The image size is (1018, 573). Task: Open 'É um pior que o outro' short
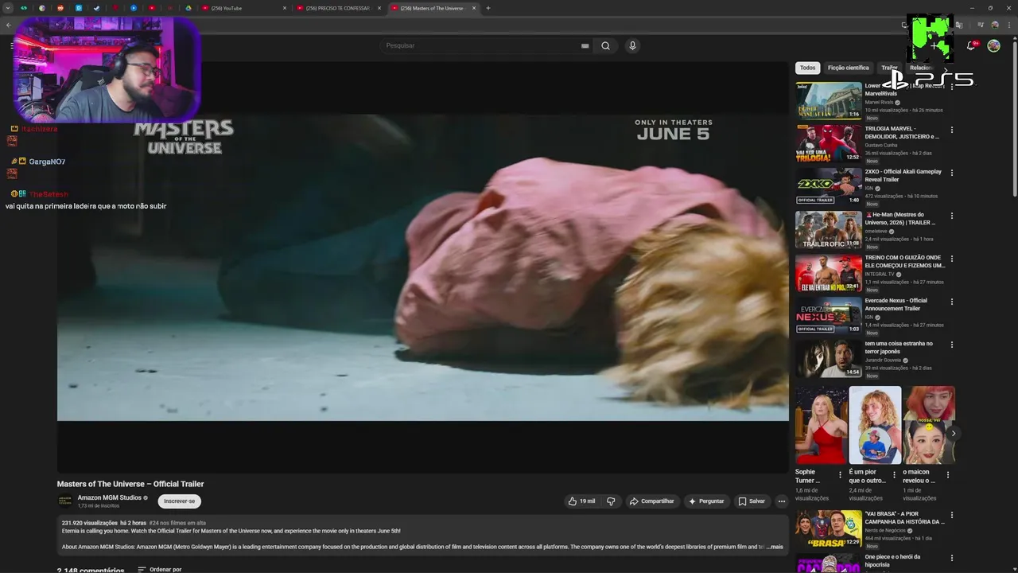point(875,425)
